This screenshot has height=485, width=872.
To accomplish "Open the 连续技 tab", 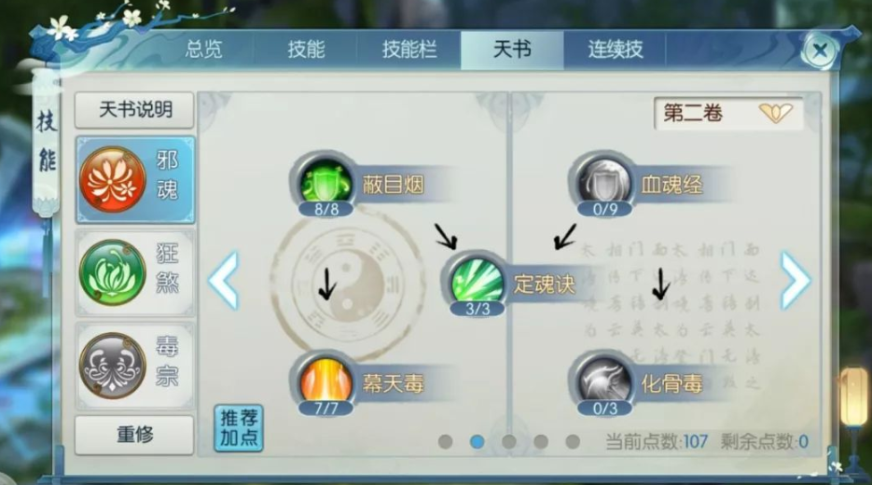I will click(616, 49).
